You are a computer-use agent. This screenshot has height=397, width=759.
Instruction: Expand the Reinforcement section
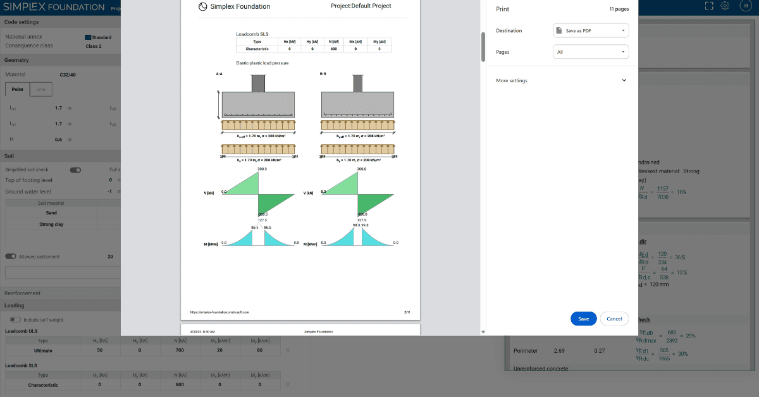(x=60, y=293)
